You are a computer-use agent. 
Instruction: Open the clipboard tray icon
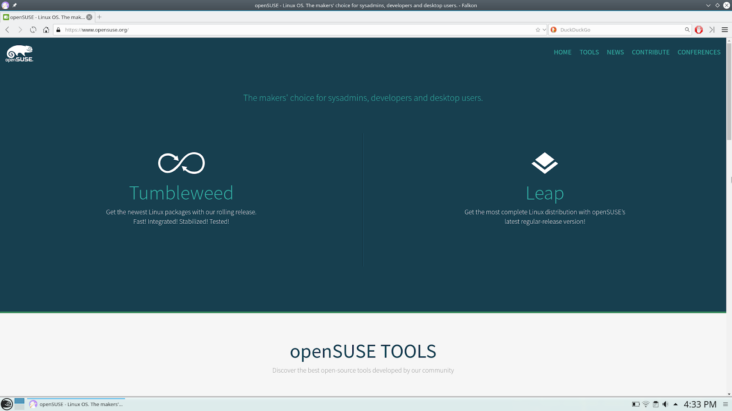point(656,404)
